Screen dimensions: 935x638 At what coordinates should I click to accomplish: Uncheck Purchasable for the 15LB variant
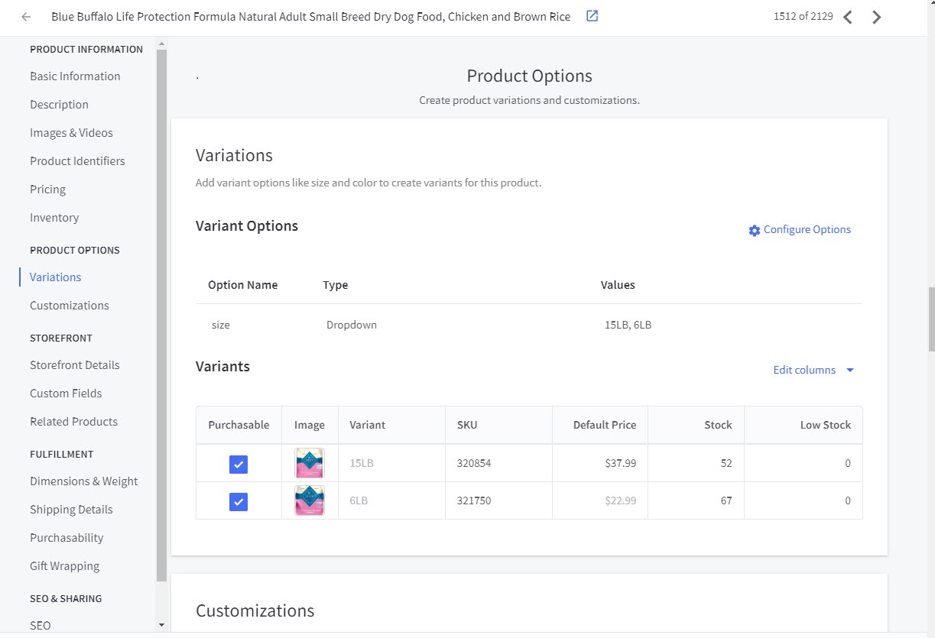239,464
